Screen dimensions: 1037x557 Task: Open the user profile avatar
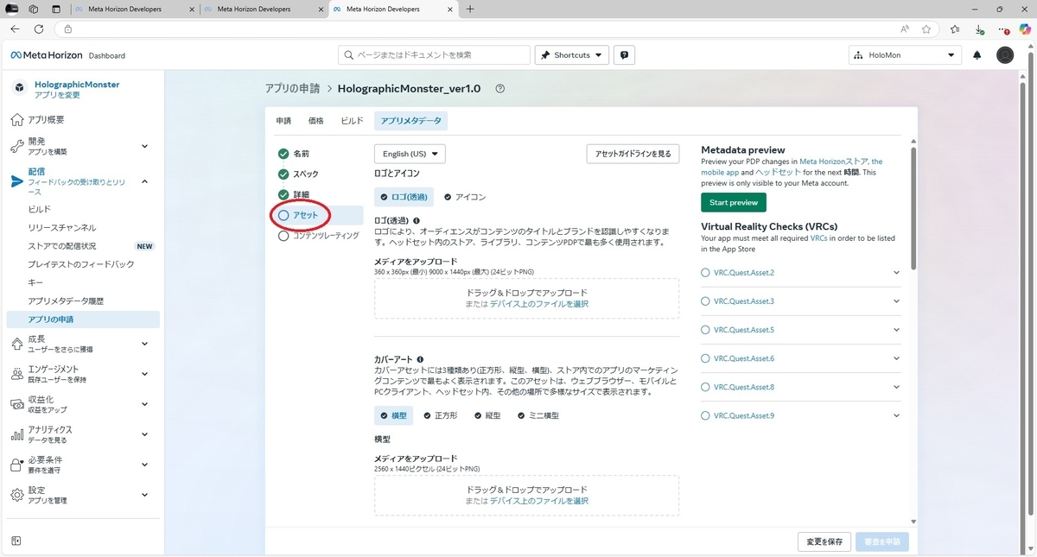point(1005,55)
